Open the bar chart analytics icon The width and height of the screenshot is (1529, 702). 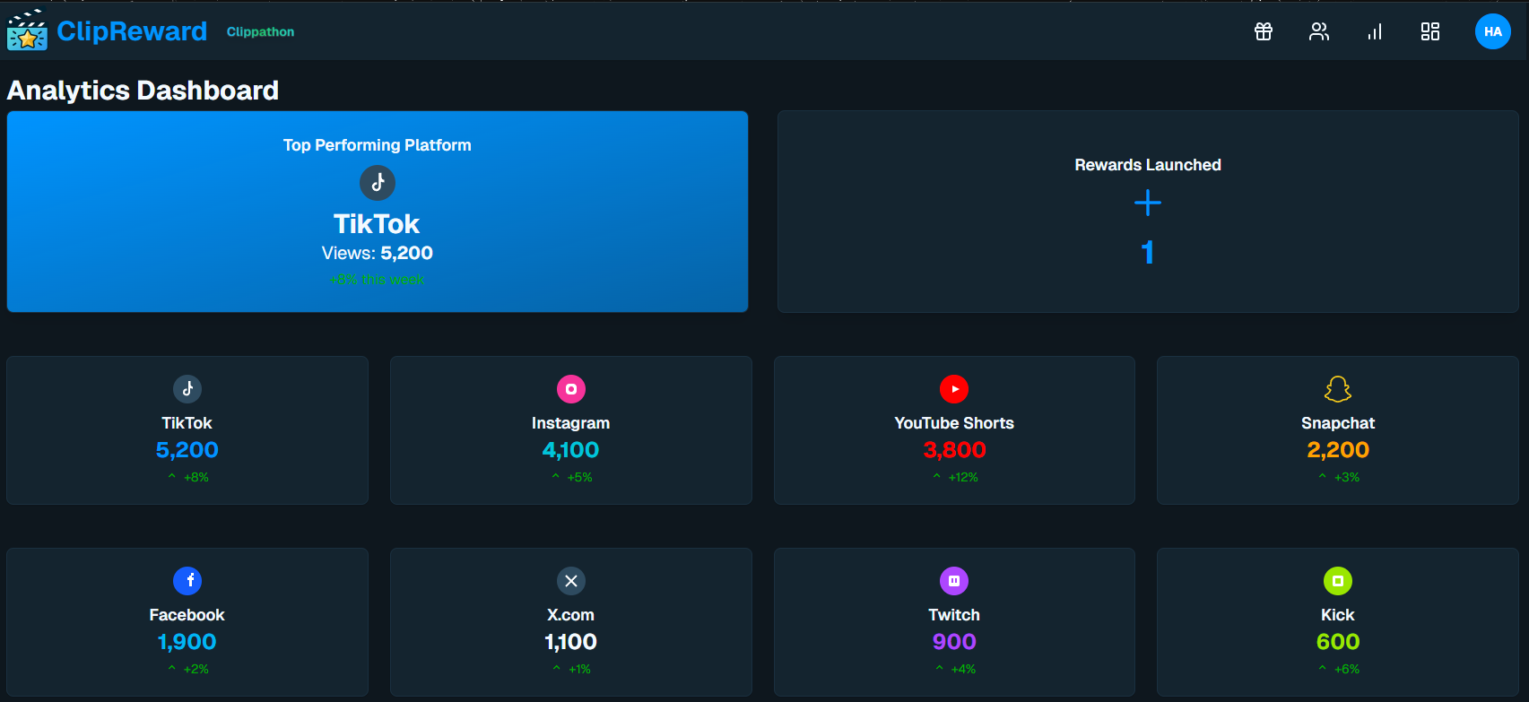tap(1375, 31)
